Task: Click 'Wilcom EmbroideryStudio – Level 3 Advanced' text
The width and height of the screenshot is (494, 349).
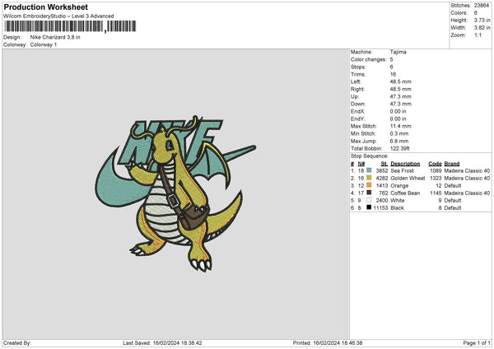Action: point(58,16)
